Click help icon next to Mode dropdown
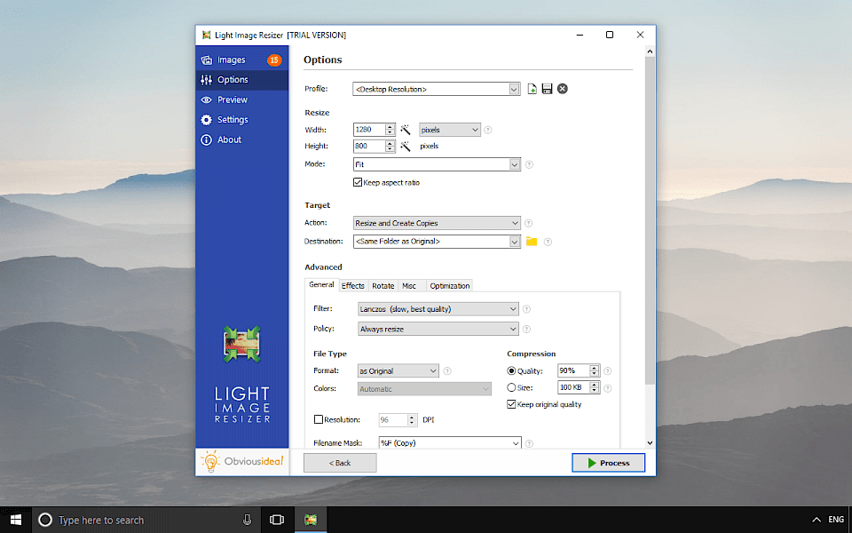This screenshot has width=852, height=533. point(529,164)
